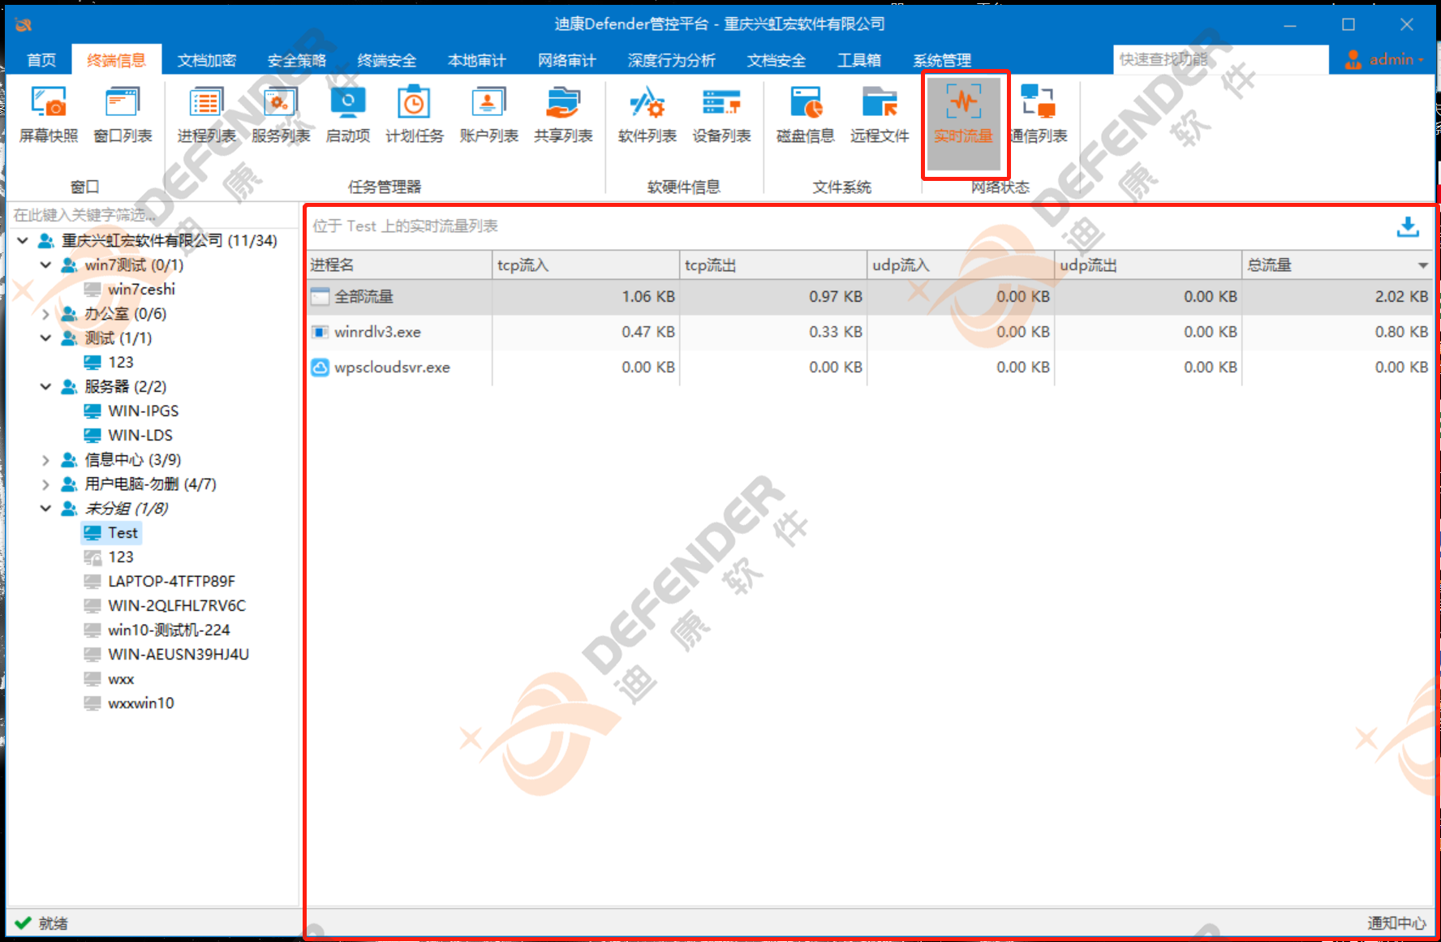Switch to the 网络审计 tab

click(x=567, y=60)
